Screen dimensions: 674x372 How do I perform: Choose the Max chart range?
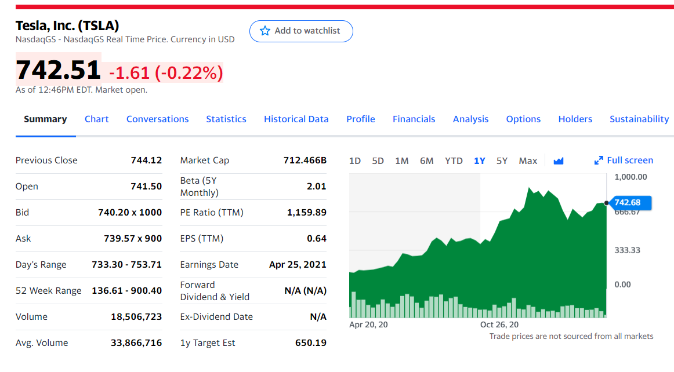[x=528, y=161]
